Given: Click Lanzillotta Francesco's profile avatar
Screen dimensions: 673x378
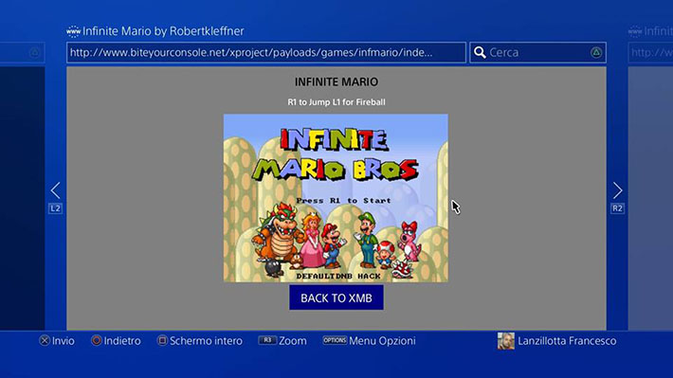Looking at the screenshot, I should pos(505,341).
